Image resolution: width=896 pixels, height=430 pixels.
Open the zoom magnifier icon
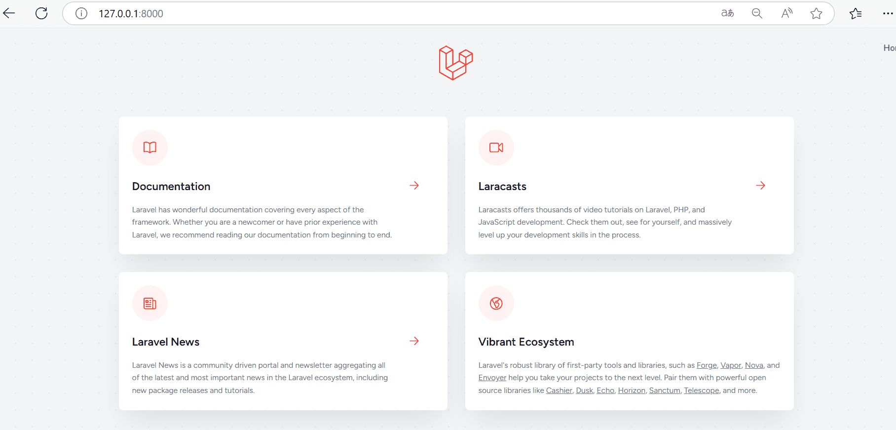tap(757, 13)
